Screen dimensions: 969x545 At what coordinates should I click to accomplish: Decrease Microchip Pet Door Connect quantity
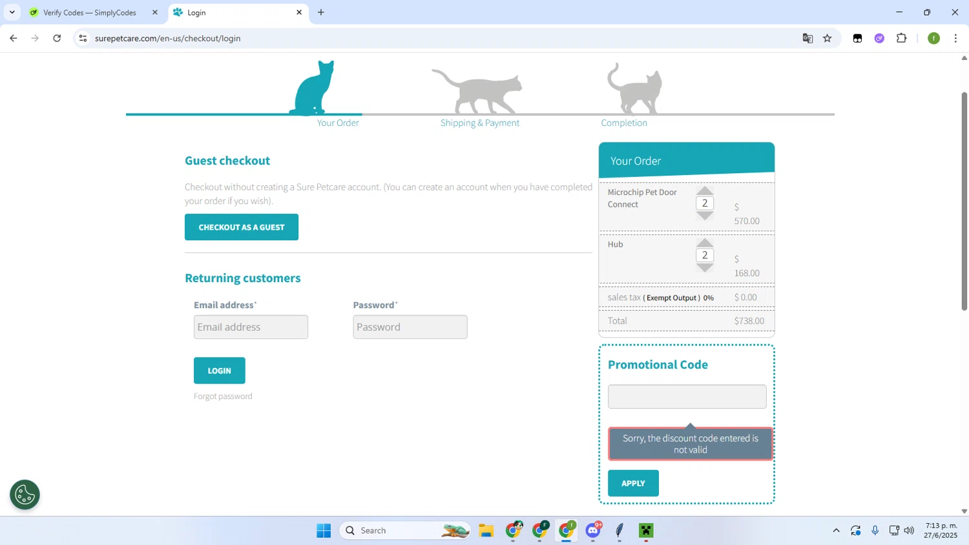705,216
